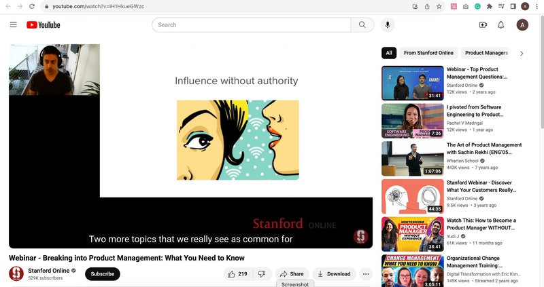Click the video title 'Webinar - Breaking into Product Management'
Image resolution: width=544 pixels, height=287 pixels.
(126, 258)
